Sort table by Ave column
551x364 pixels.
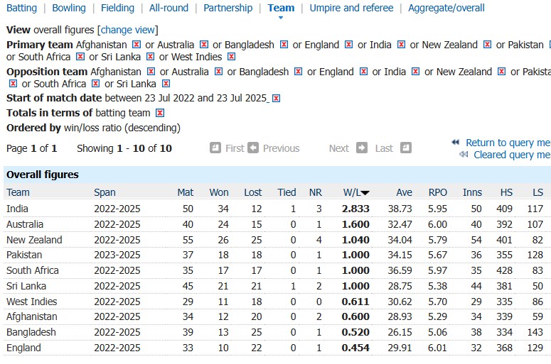[404, 192]
